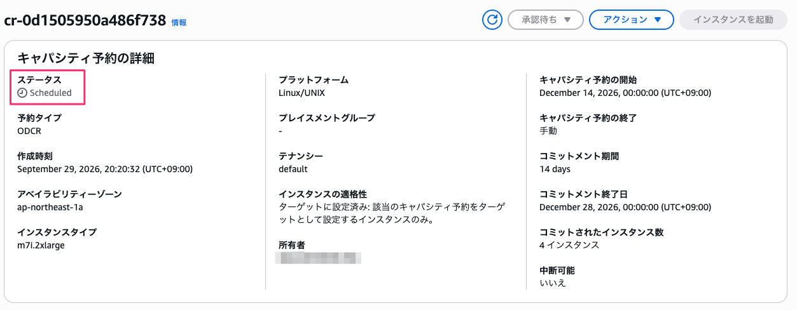
Task: Click the 中断可能 label
Action: pyautogui.click(x=557, y=271)
